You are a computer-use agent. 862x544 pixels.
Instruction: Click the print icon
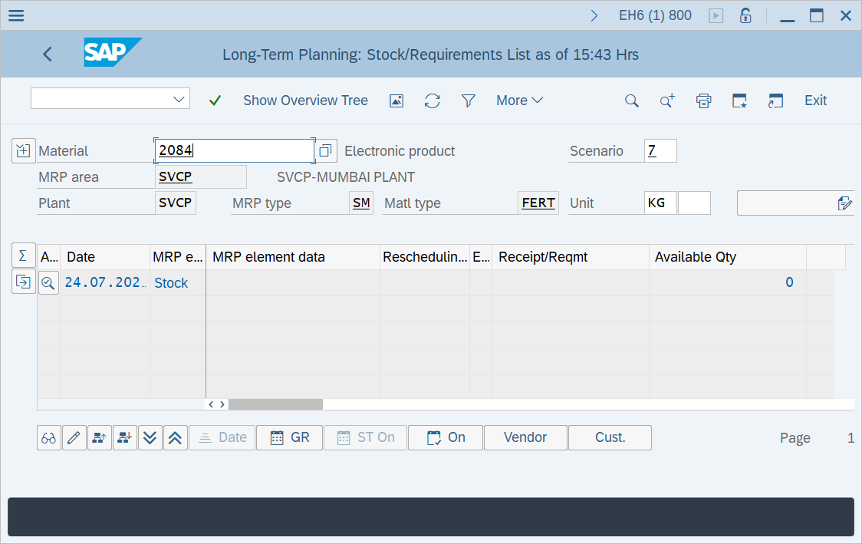click(703, 101)
